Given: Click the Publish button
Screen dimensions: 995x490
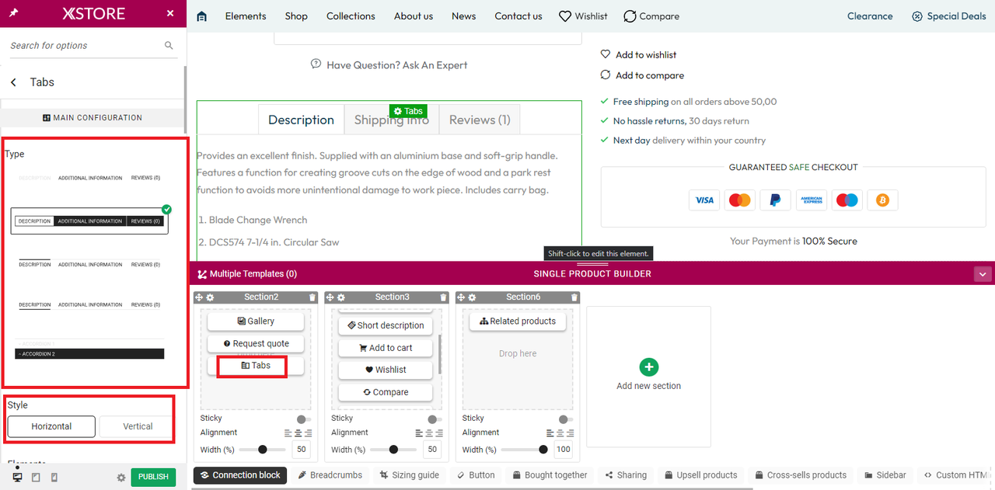Looking at the screenshot, I should 153,477.
